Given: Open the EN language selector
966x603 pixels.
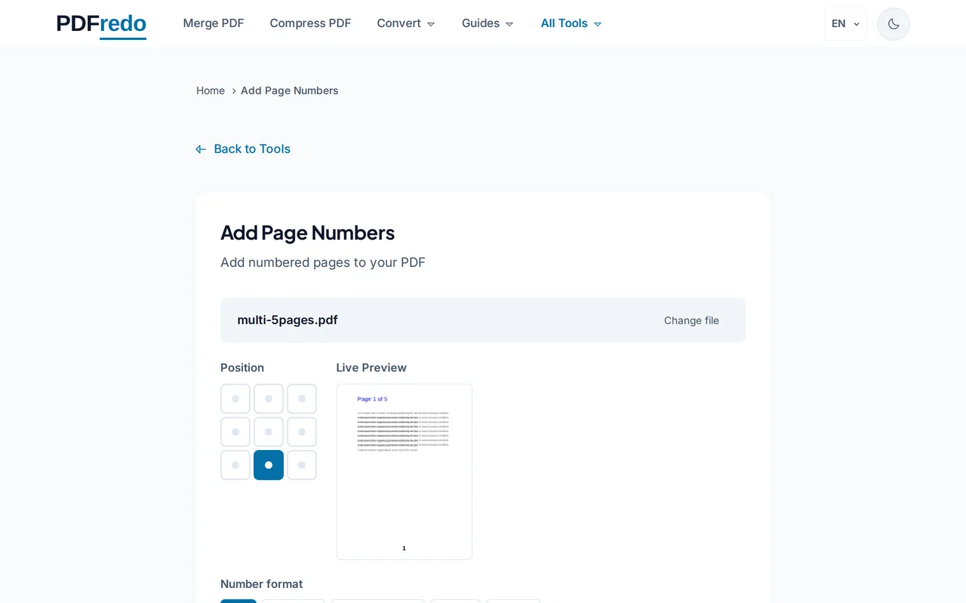Looking at the screenshot, I should coord(845,23).
